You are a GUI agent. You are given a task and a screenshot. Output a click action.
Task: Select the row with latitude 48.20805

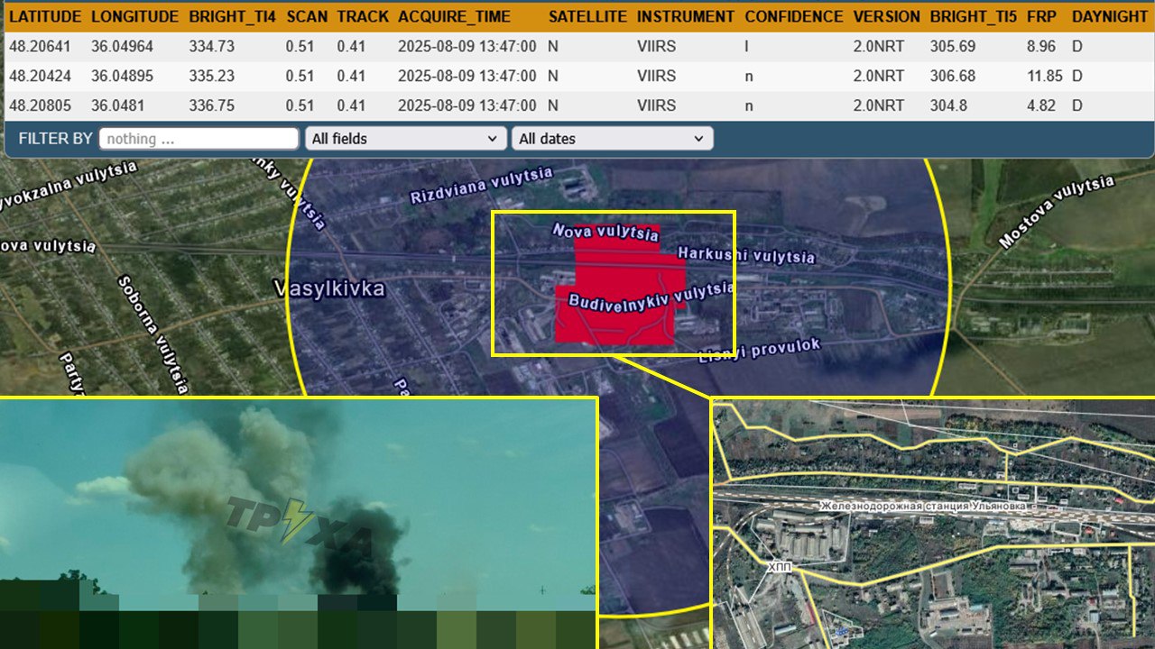tap(577, 105)
